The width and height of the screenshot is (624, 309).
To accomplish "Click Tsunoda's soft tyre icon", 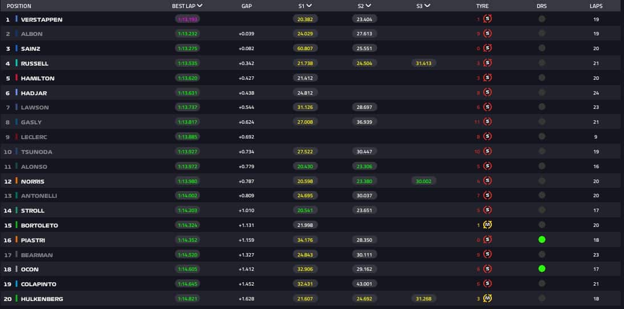I will pyautogui.click(x=487, y=151).
